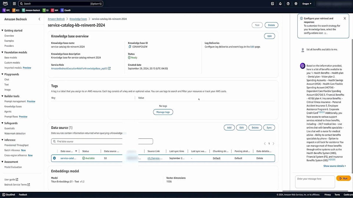Close the Configure your retrieval info box
The image size is (353, 198).
[x=345, y=18]
